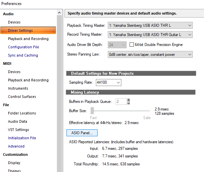Image resolution: width=204 pixels, height=172 pixels.
Task: Increase Buffers in Playback Queue with stepper
Action: click(x=129, y=100)
